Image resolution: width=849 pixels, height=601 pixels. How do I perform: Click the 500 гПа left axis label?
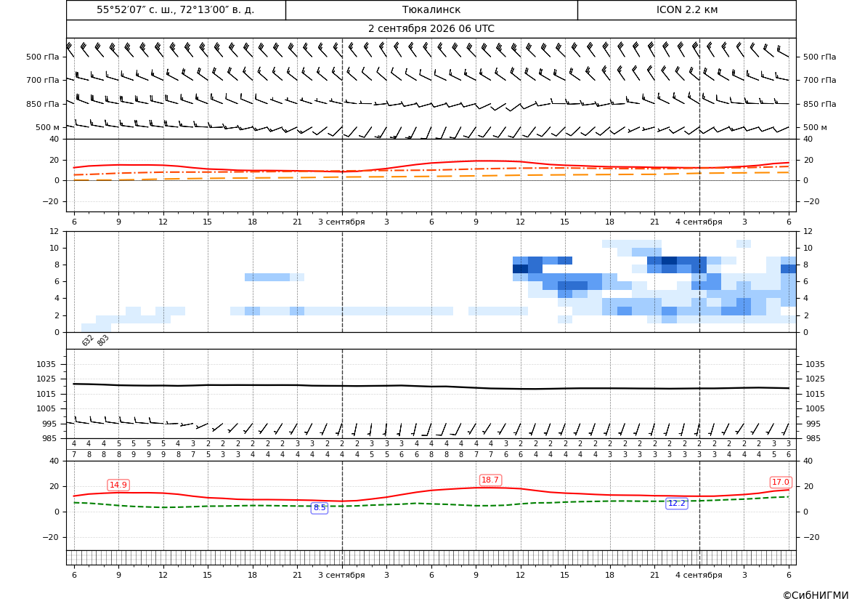pos(43,57)
